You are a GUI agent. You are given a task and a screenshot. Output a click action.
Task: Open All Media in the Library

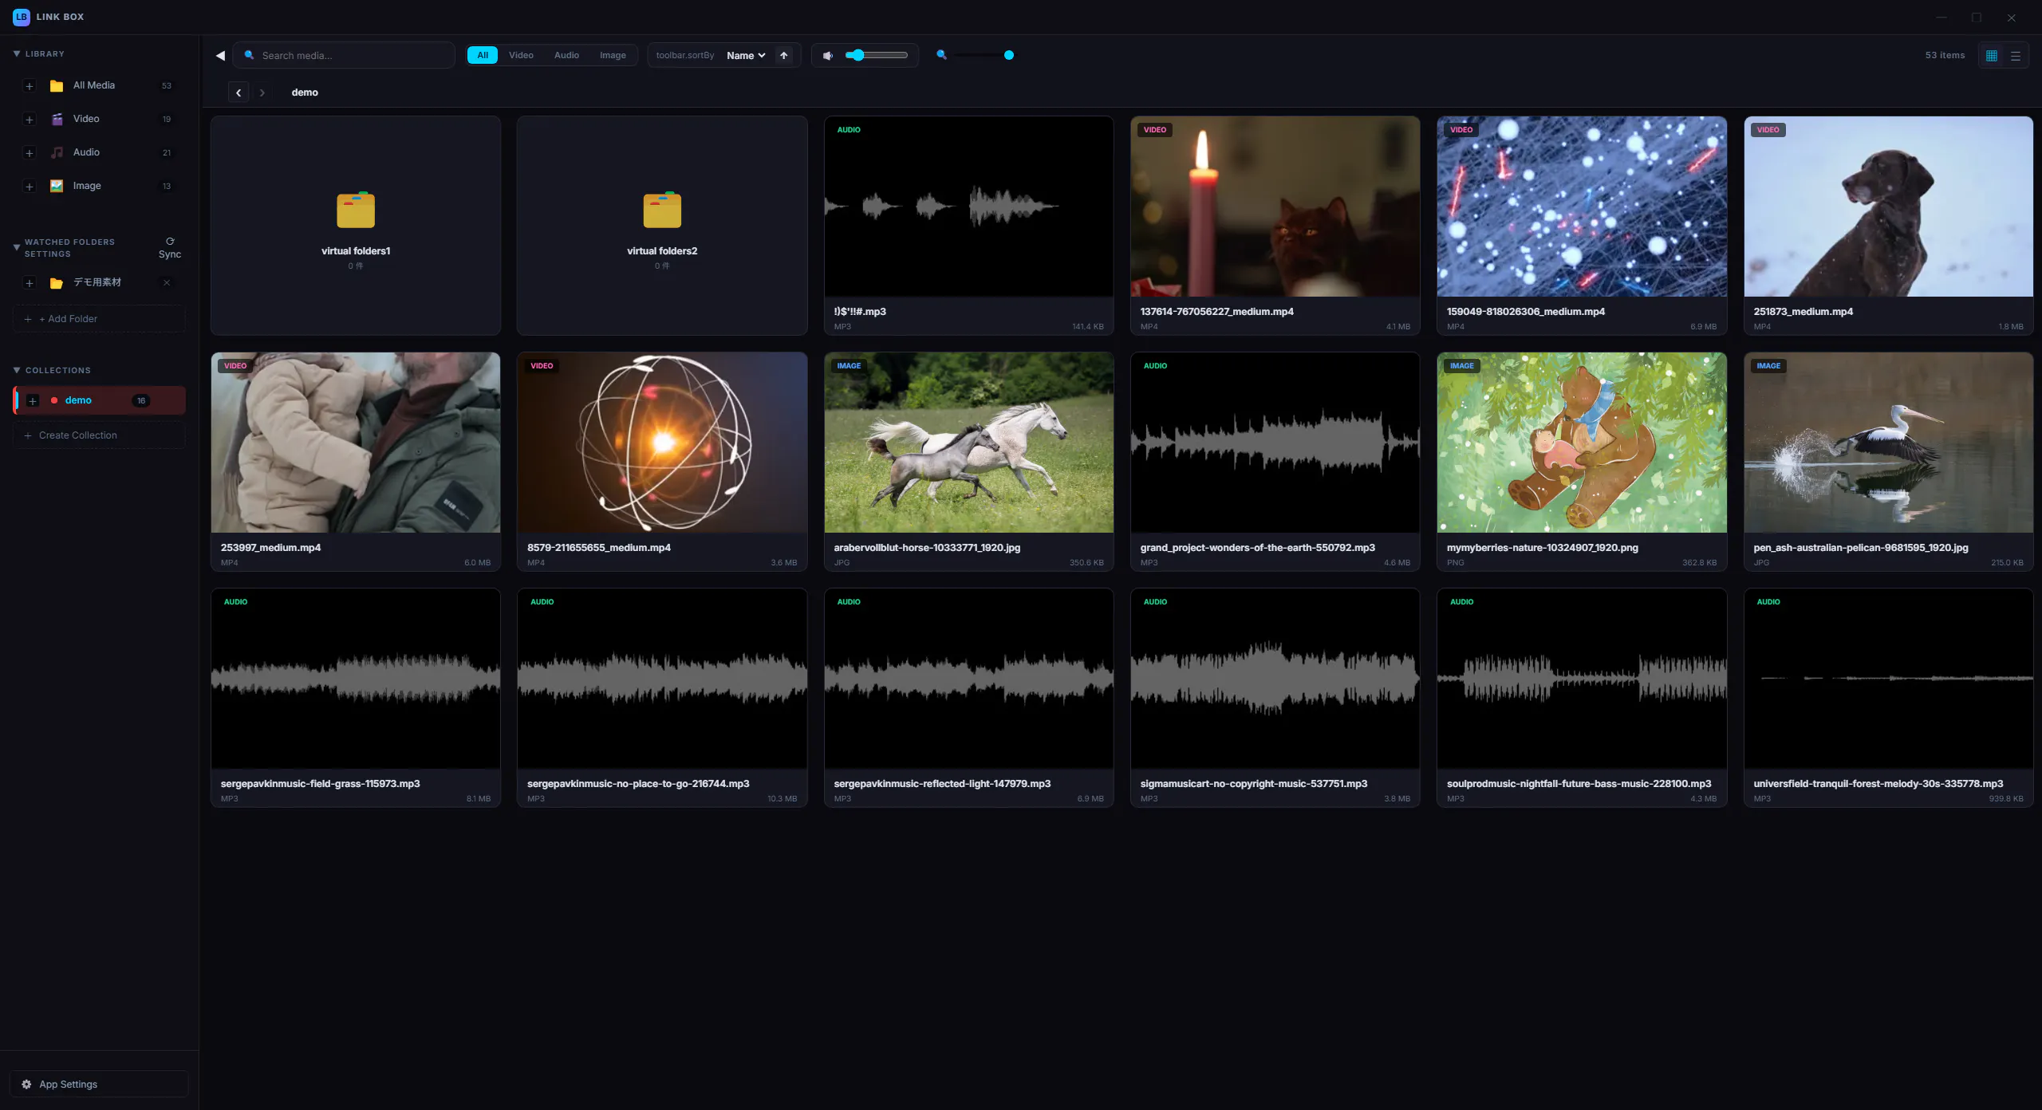click(x=100, y=85)
